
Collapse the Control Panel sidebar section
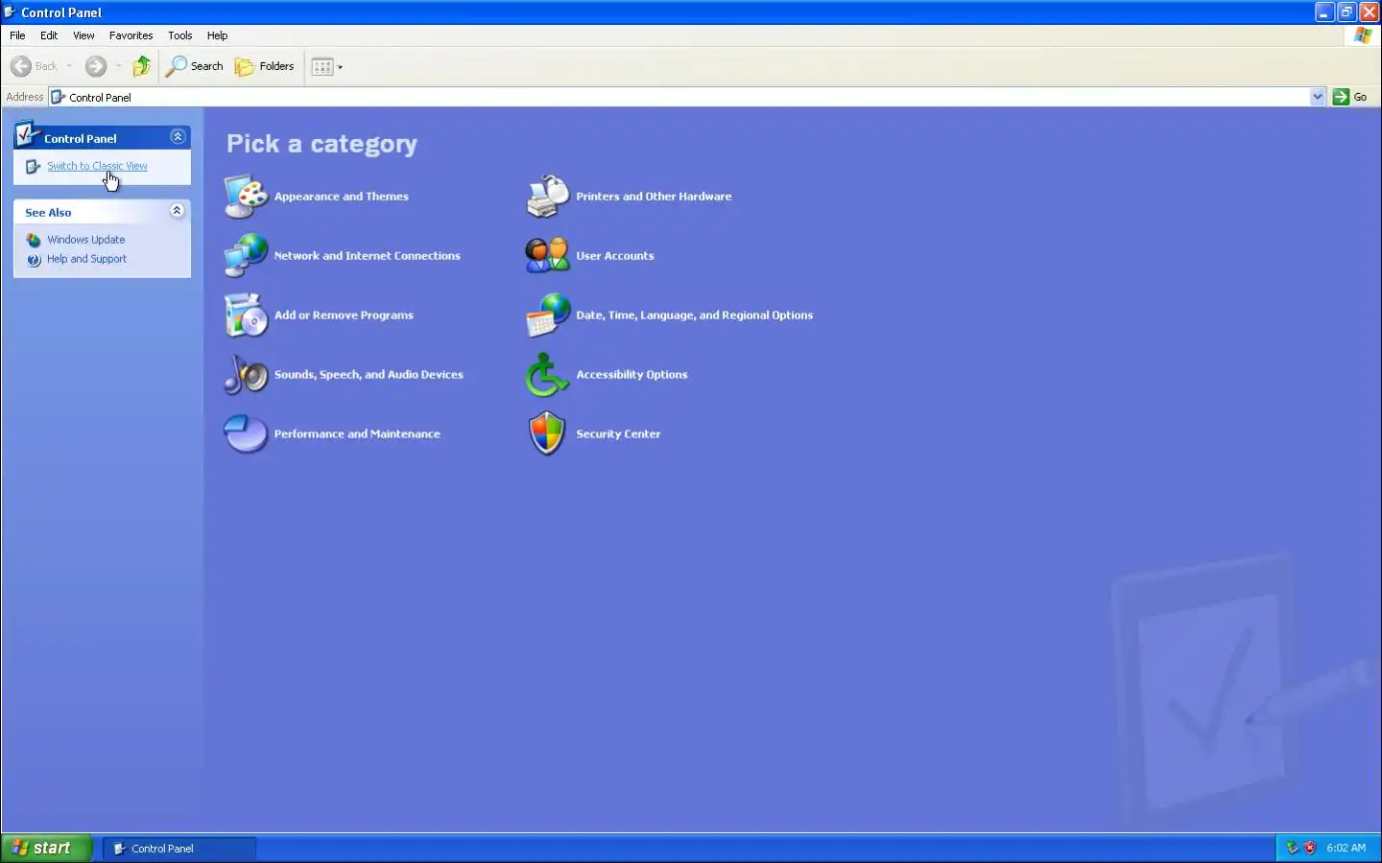(178, 137)
